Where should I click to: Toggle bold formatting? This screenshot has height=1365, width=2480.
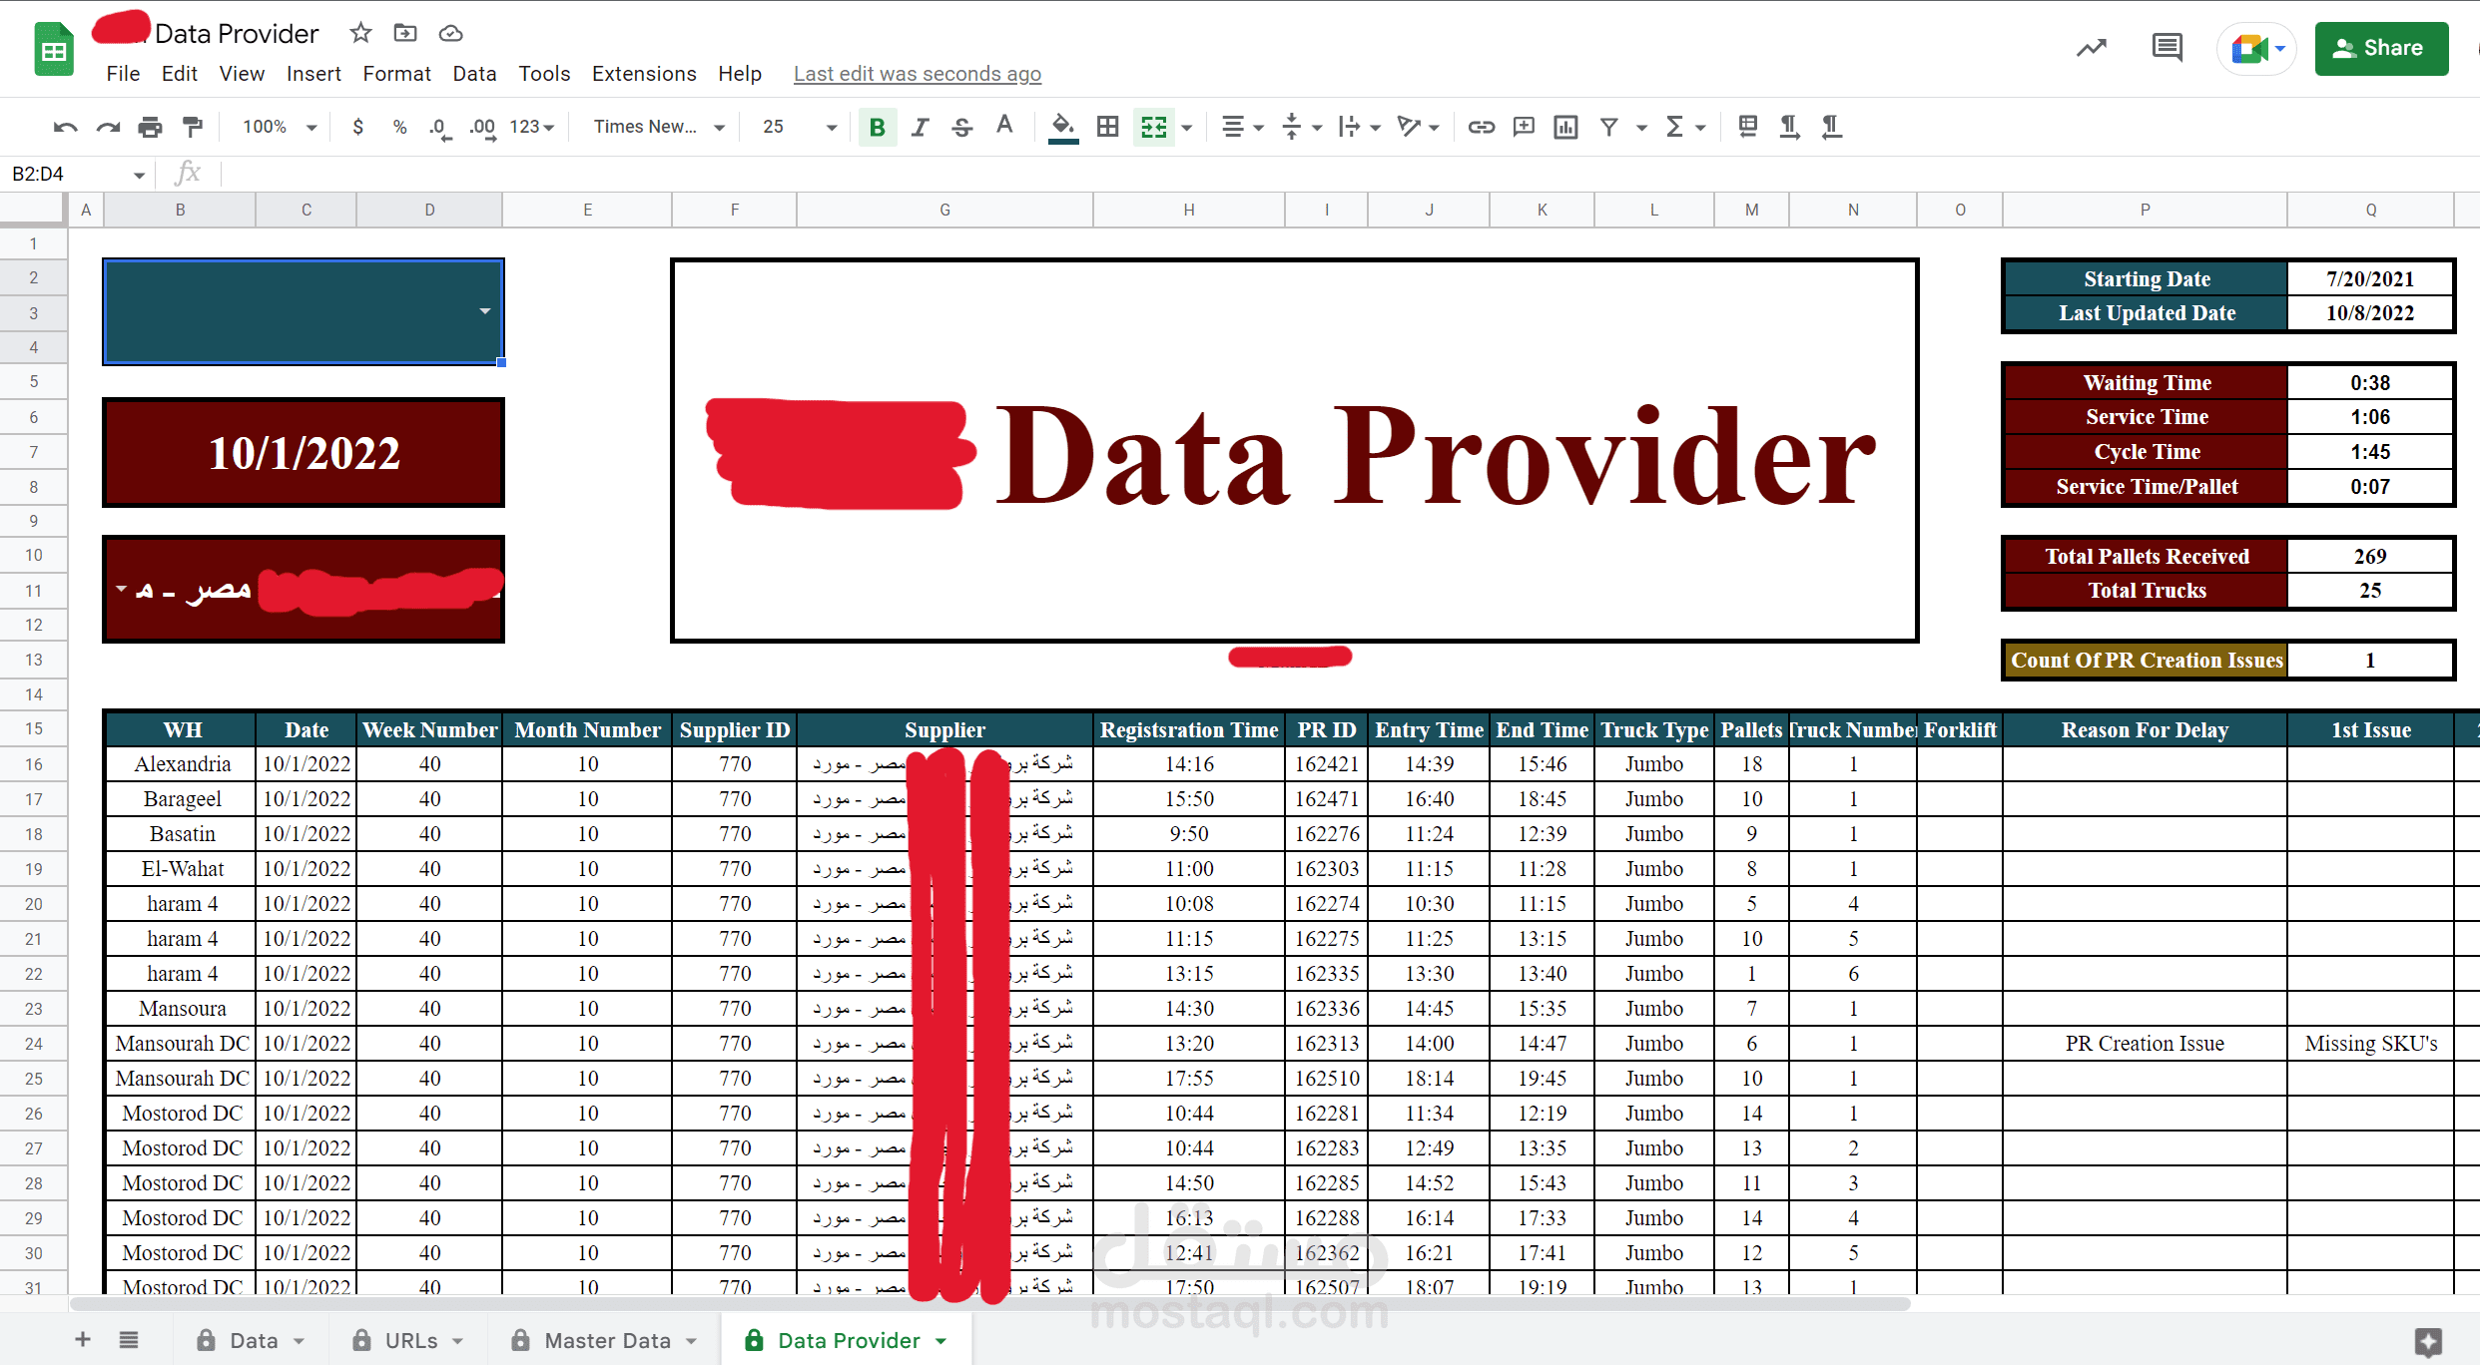878,127
